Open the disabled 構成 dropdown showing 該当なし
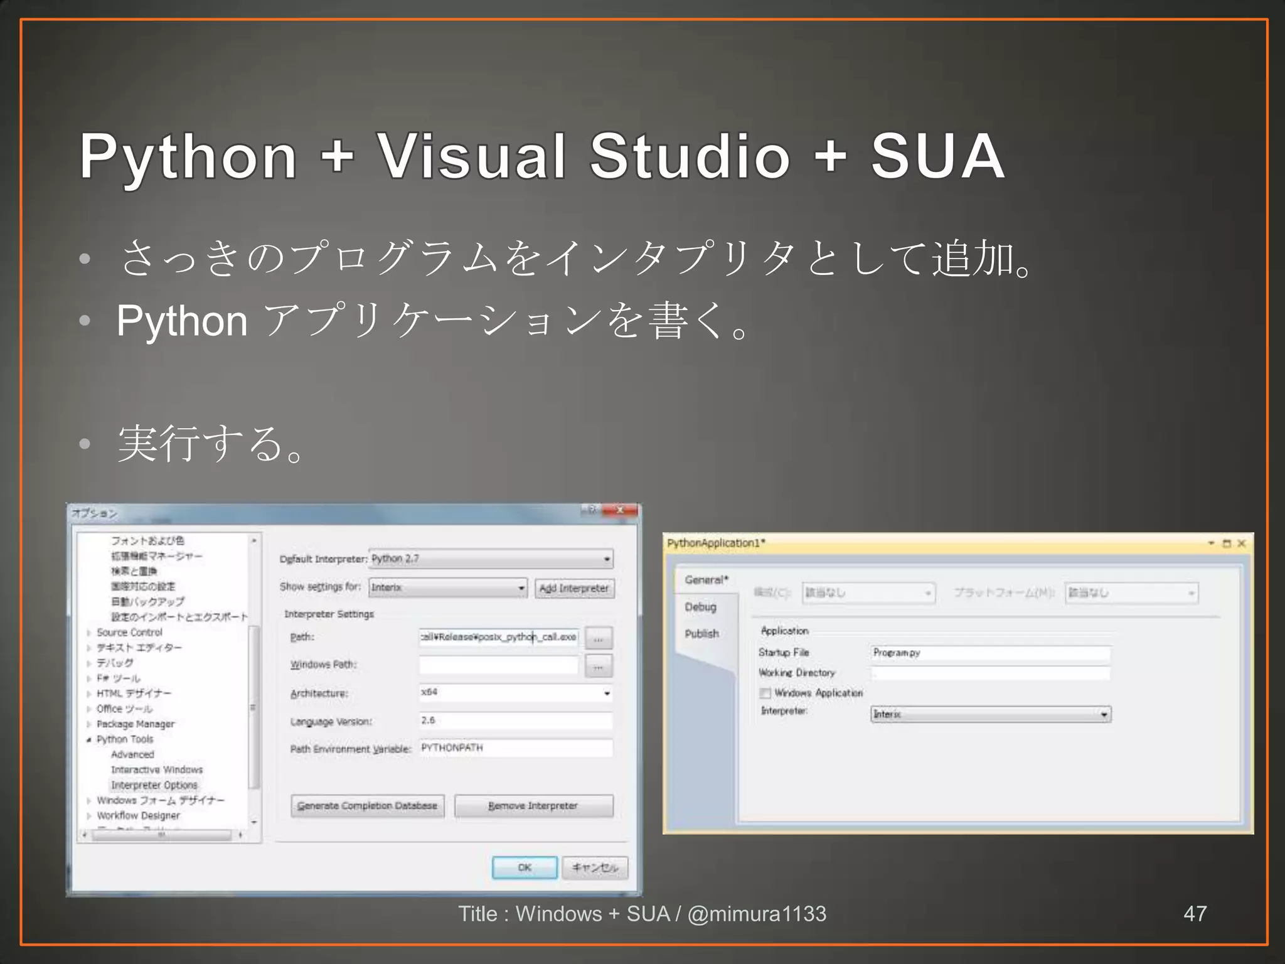1285x964 pixels. pos(869,593)
